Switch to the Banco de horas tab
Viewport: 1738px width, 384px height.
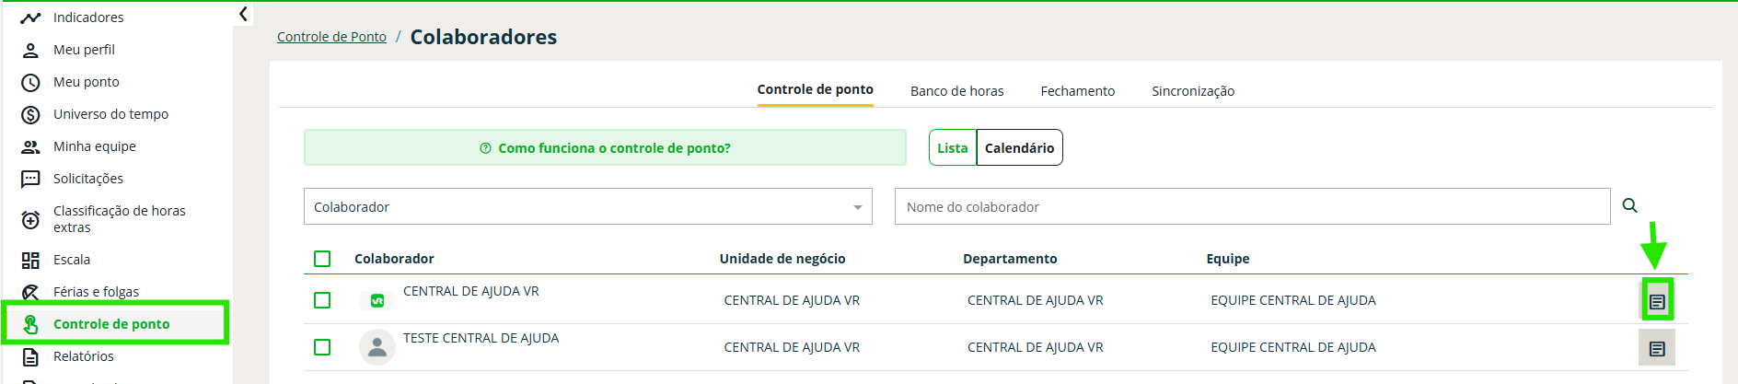956,91
